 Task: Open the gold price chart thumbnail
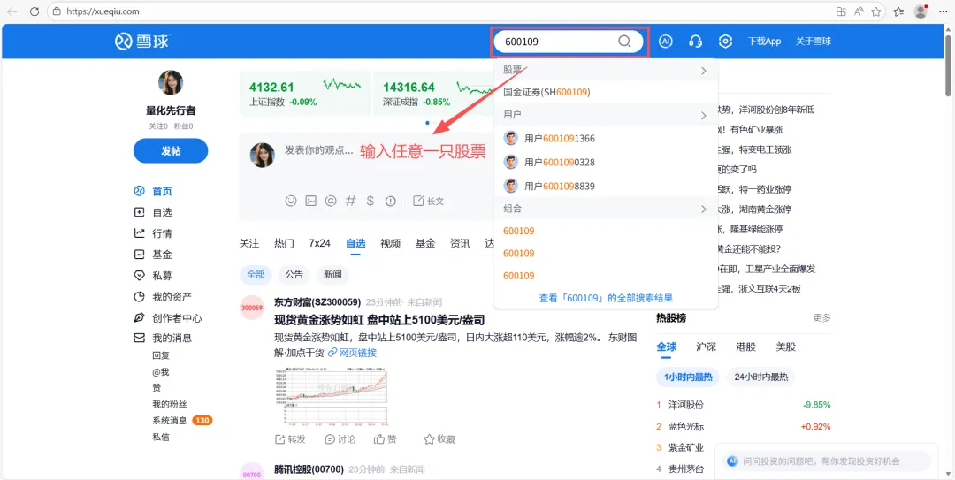[332, 397]
